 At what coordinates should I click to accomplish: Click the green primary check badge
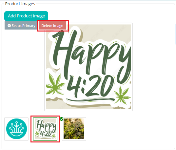tap(62, 119)
